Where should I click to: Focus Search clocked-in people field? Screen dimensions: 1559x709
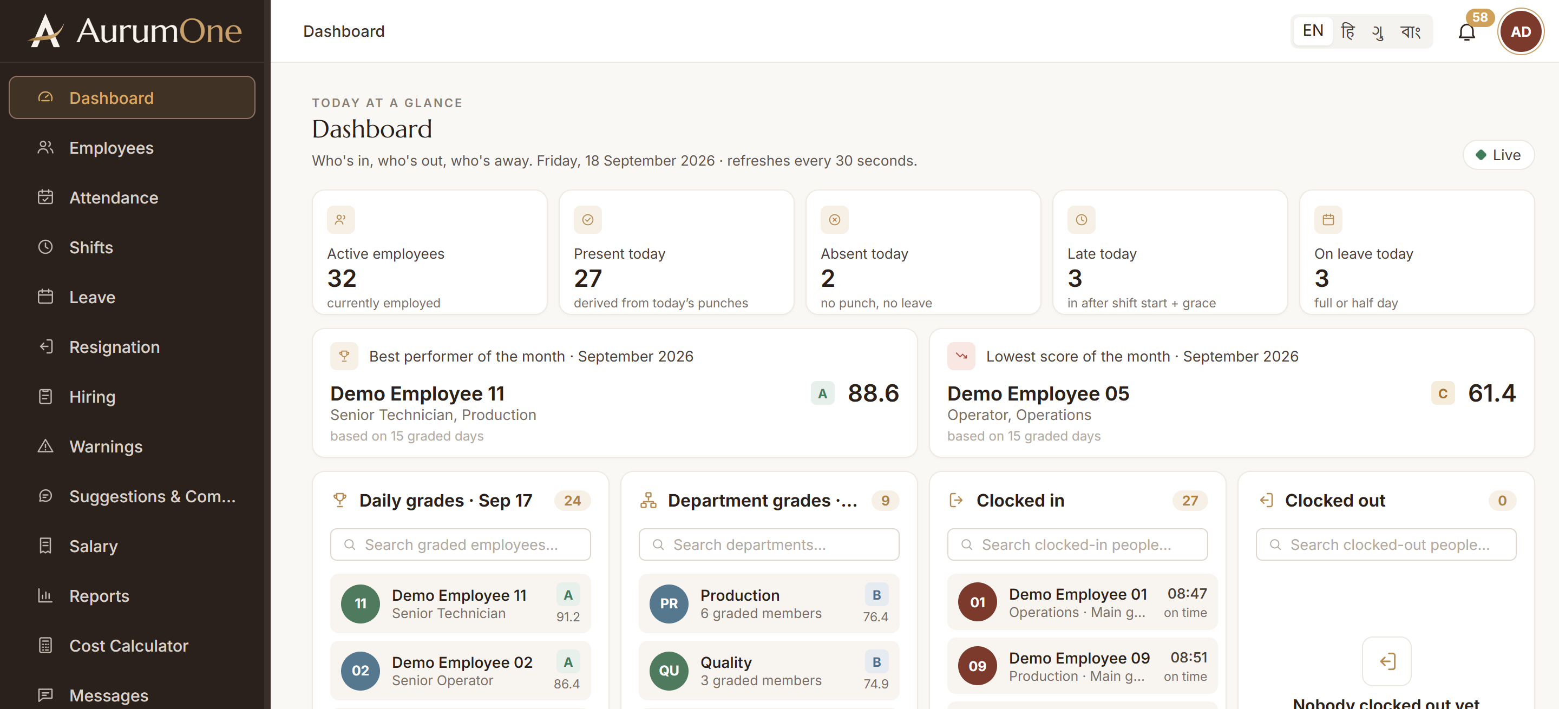[1077, 544]
